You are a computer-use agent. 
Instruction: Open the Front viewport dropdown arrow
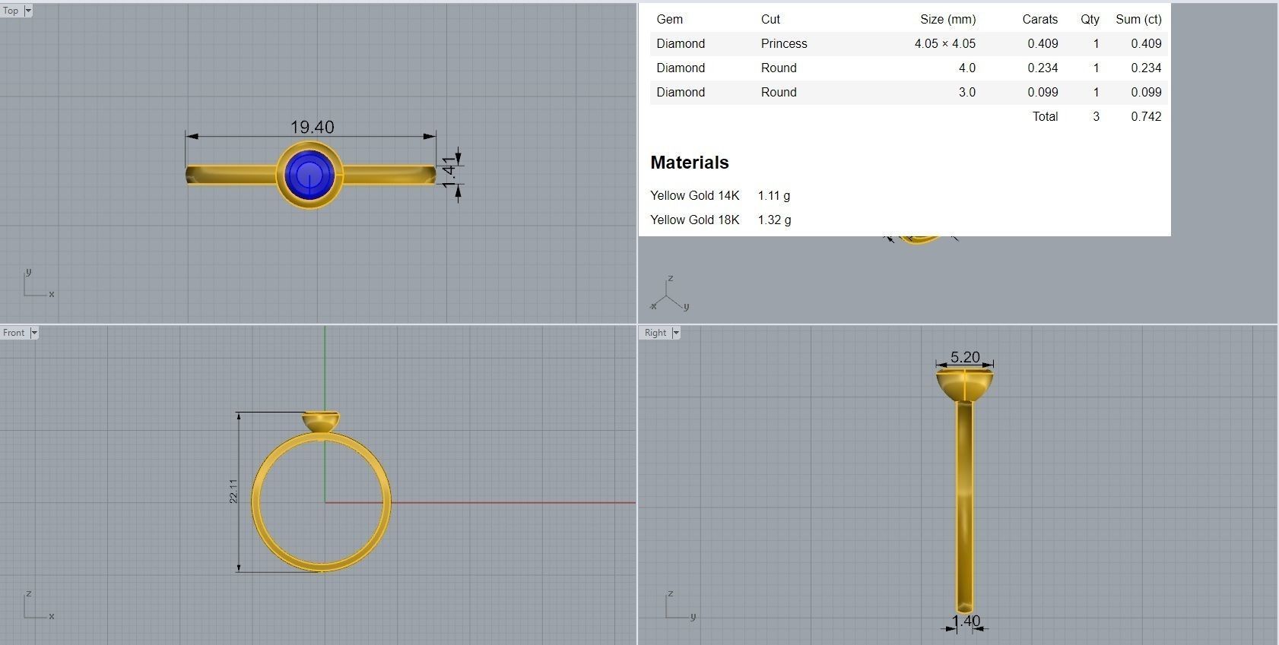click(33, 333)
